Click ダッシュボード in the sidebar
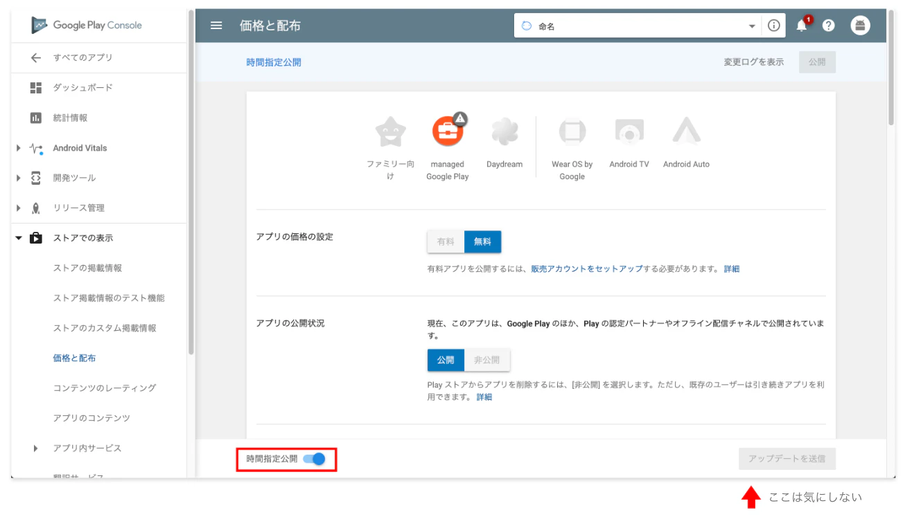This screenshot has height=519, width=905. (82, 87)
